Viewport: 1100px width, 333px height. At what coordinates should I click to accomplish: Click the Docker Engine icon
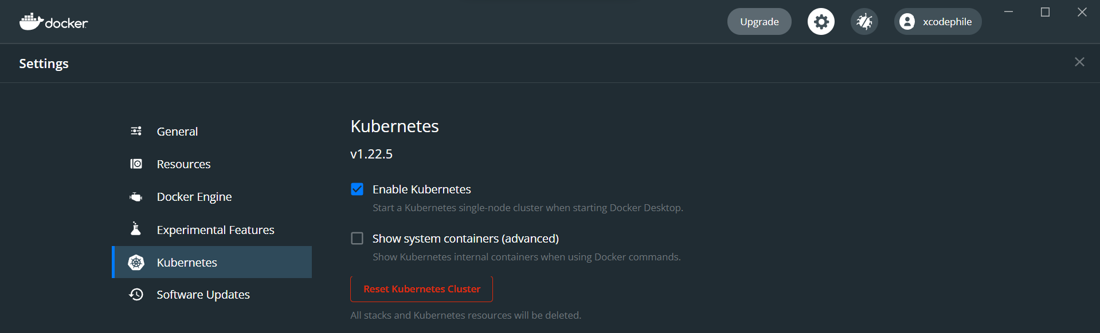coord(136,197)
